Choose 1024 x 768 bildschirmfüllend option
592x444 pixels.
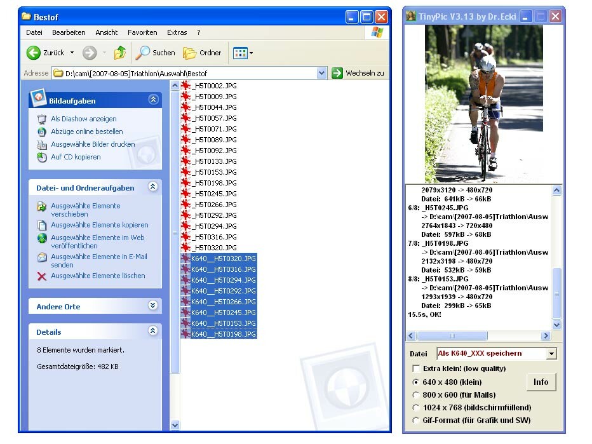click(416, 408)
